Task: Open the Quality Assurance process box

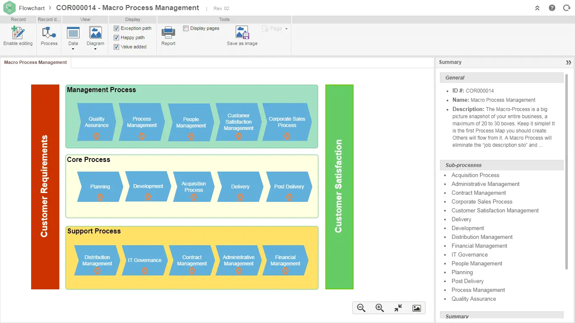Action: 96,122
